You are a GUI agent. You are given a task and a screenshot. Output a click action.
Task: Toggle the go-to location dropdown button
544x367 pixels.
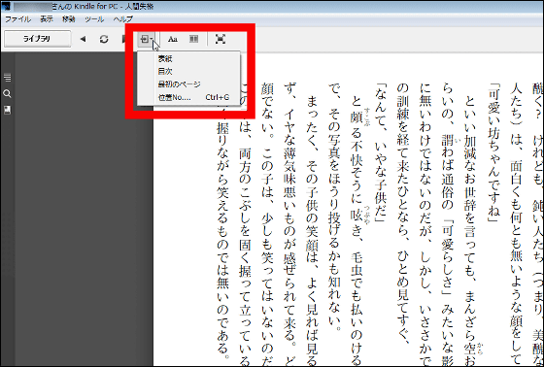coord(147,39)
